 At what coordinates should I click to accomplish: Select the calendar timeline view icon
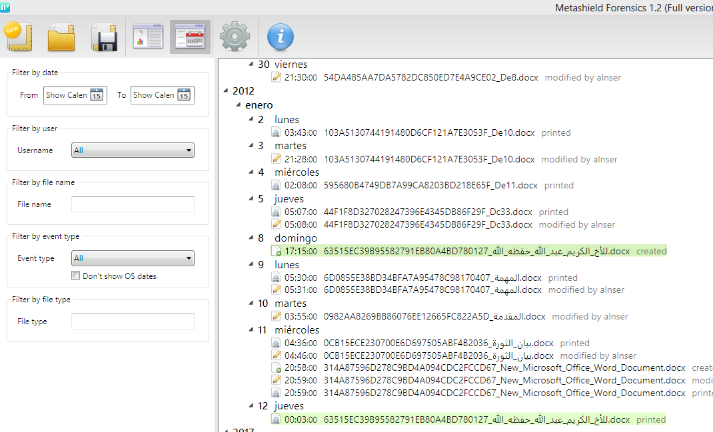click(190, 37)
